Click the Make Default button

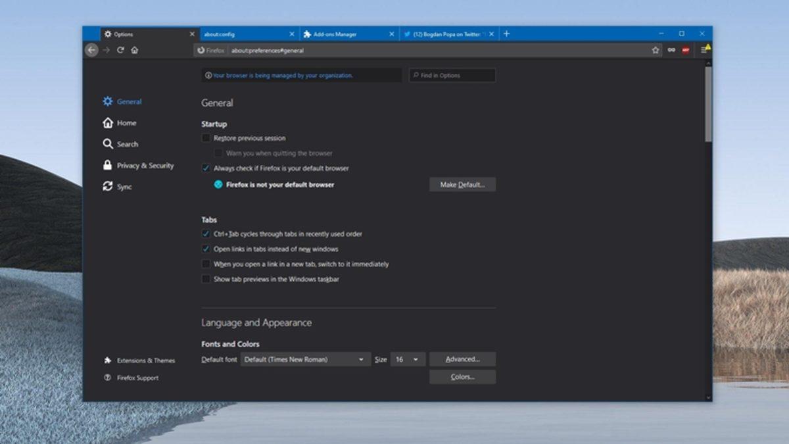point(462,184)
